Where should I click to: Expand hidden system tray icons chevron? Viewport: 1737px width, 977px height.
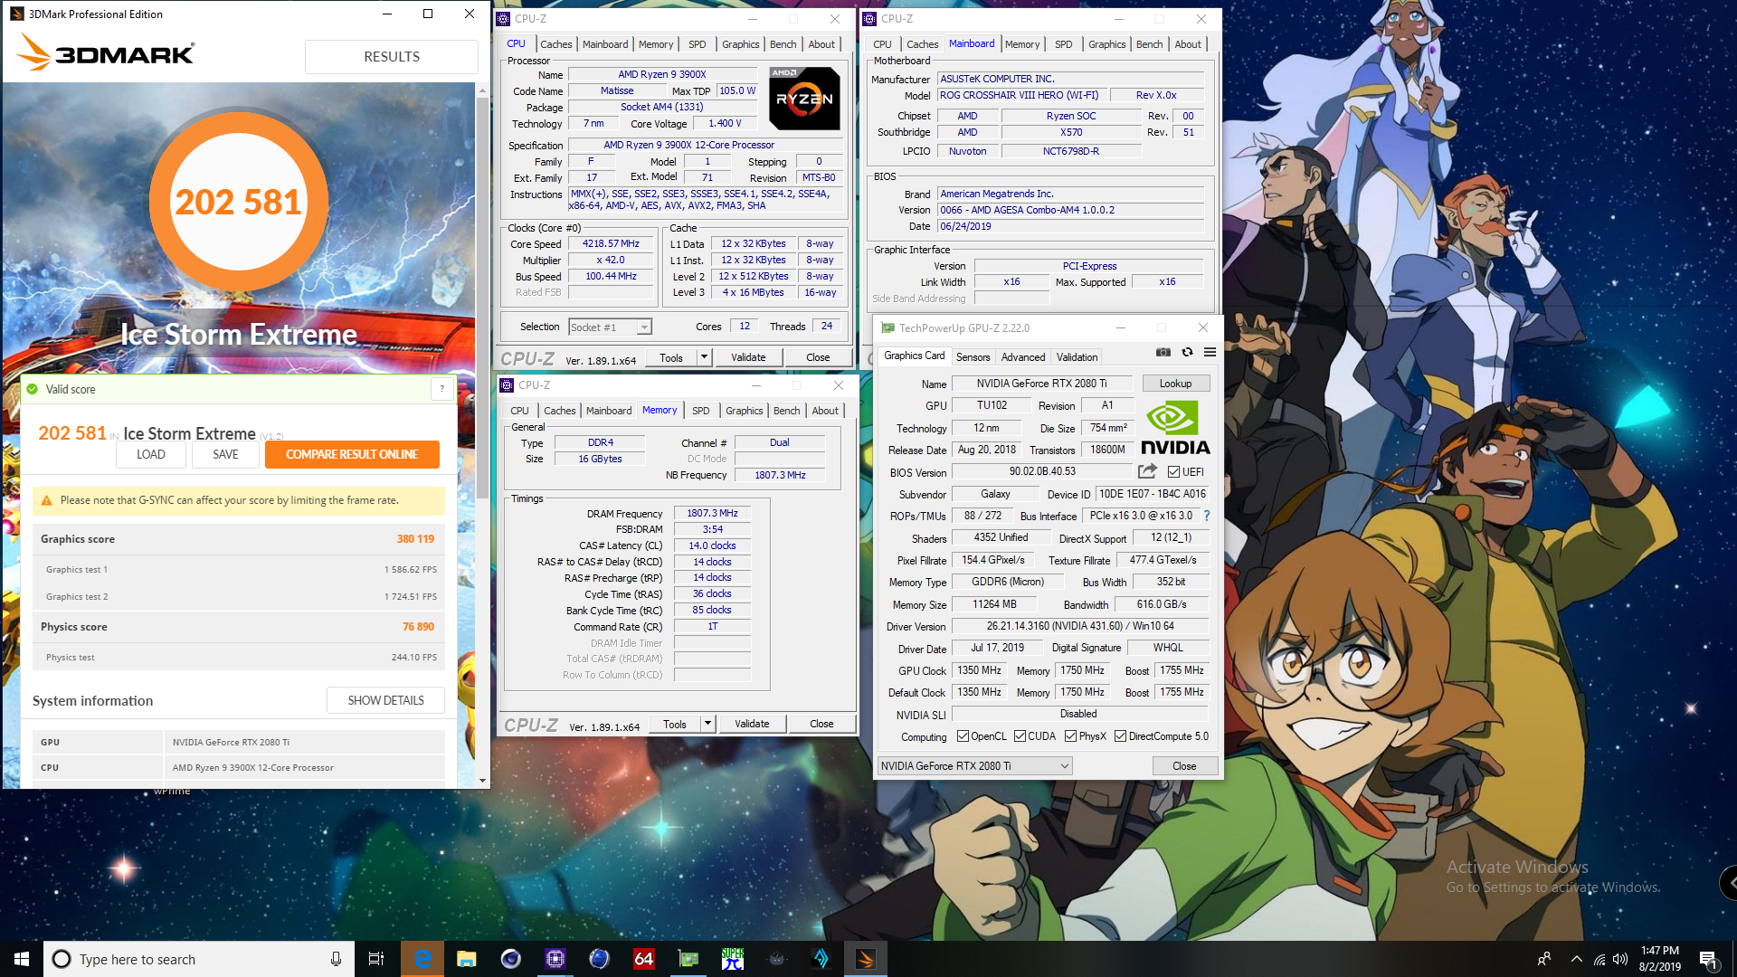pos(1577,959)
